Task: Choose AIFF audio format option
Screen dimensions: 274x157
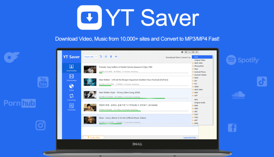Action: click(x=196, y=120)
